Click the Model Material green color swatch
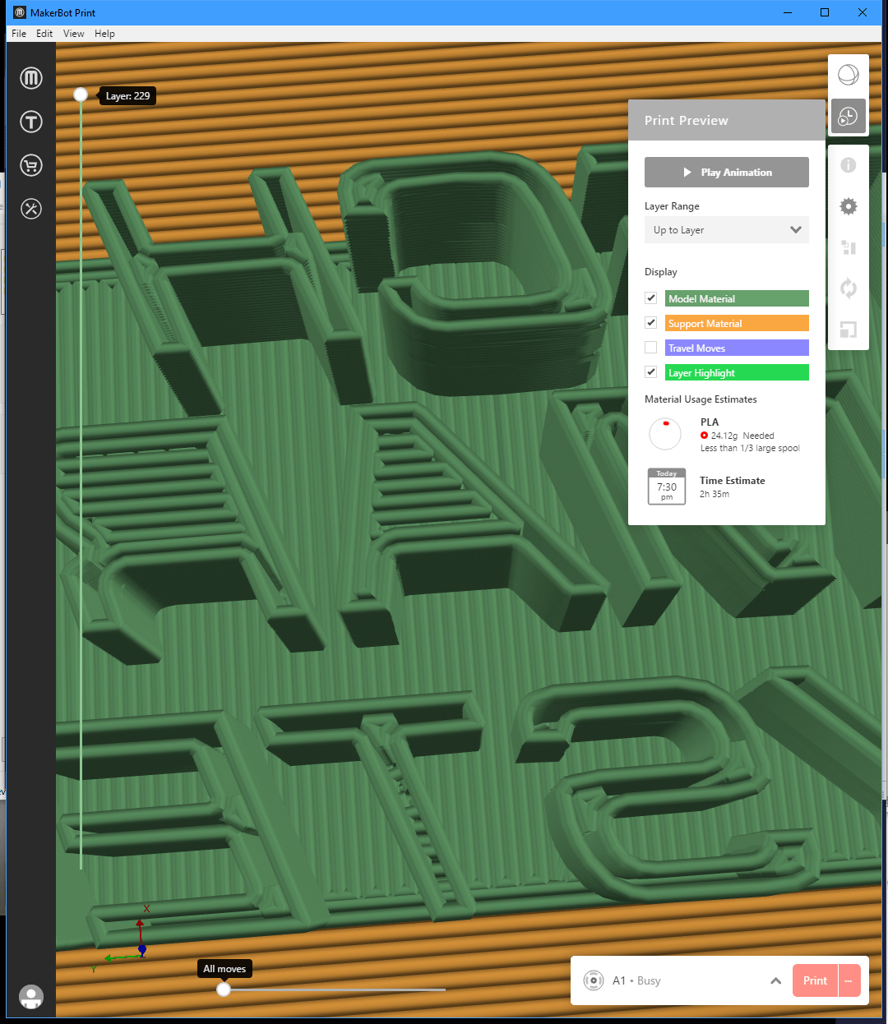The height and width of the screenshot is (1024, 888). 737,298
